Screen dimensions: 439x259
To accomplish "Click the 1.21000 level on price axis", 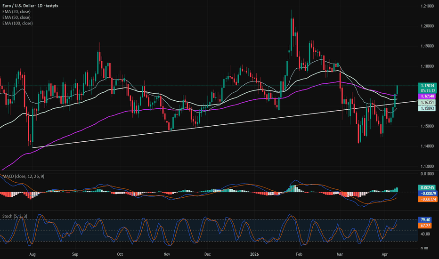I will [428, 6].
